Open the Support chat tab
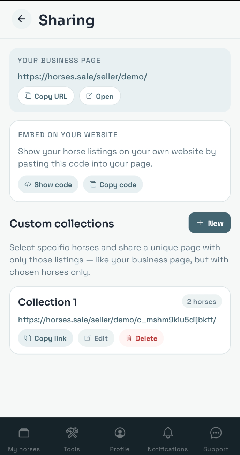The image size is (240, 455). [x=216, y=439]
